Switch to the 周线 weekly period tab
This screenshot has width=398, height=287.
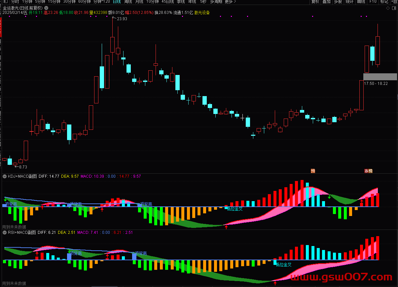[x=128, y=2]
